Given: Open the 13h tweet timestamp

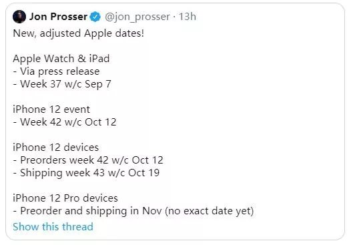Looking at the screenshot, I should click(x=188, y=17).
